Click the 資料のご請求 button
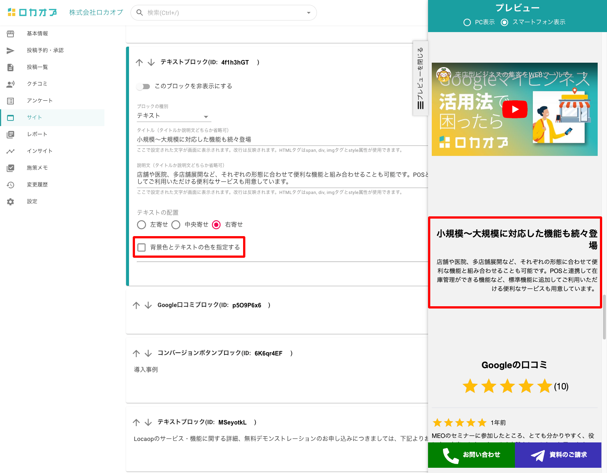Screen dimensions: 607x473 tap(558, 455)
